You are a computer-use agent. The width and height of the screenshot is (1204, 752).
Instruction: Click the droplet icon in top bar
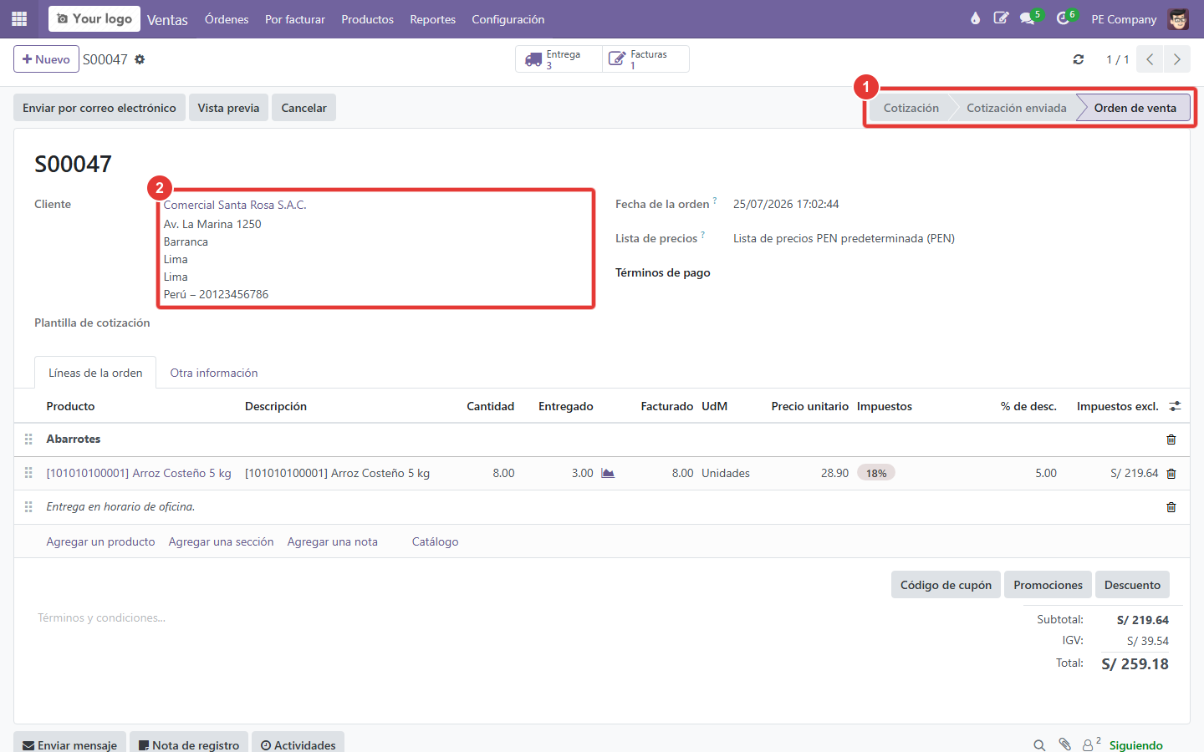pos(975,18)
